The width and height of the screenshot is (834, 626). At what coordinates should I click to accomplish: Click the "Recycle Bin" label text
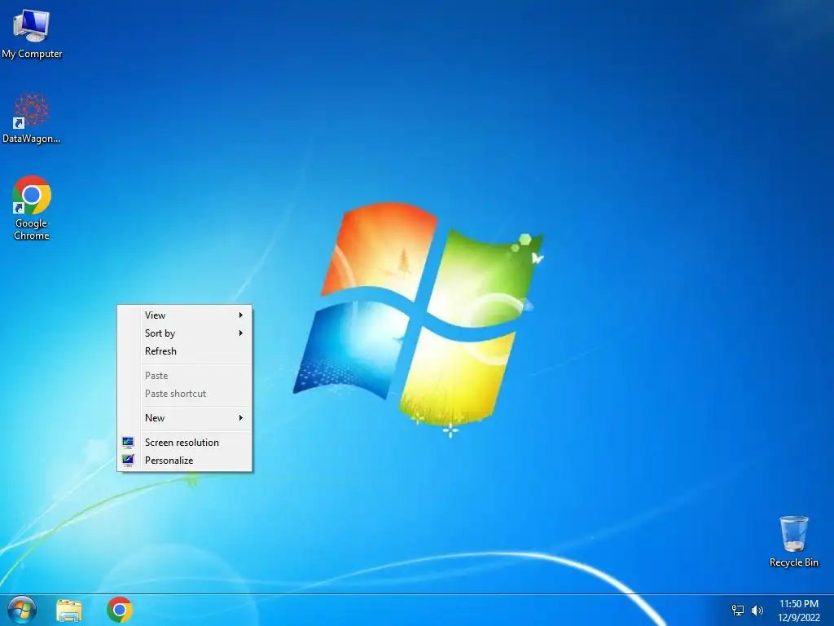point(794,562)
